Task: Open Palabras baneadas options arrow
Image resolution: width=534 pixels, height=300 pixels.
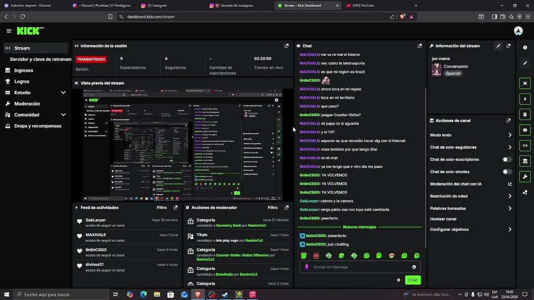Action: coord(509,208)
